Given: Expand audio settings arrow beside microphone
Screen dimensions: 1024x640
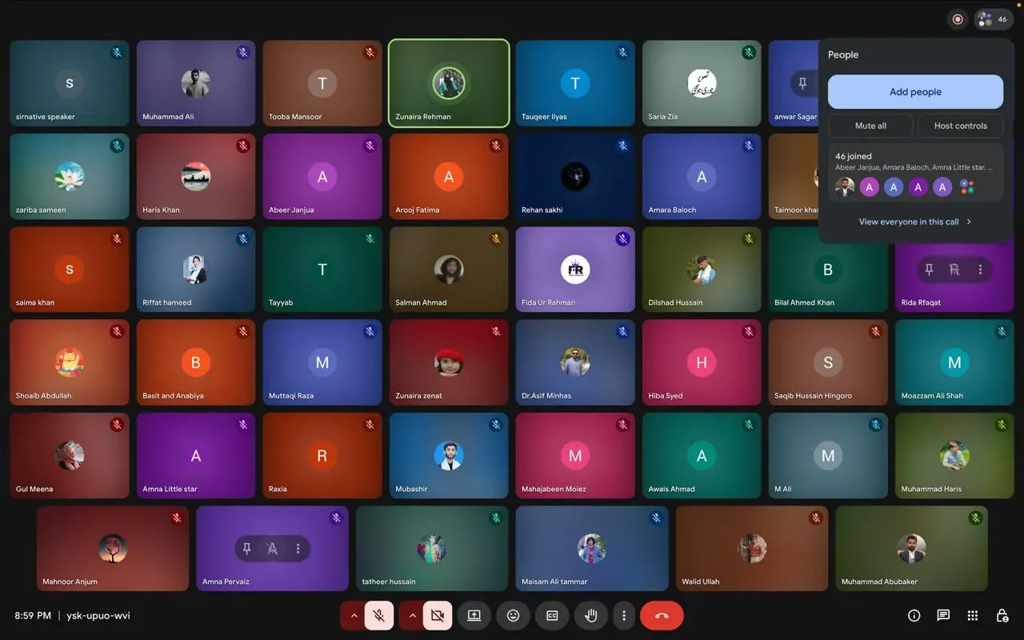Looking at the screenshot, I should tap(353, 615).
